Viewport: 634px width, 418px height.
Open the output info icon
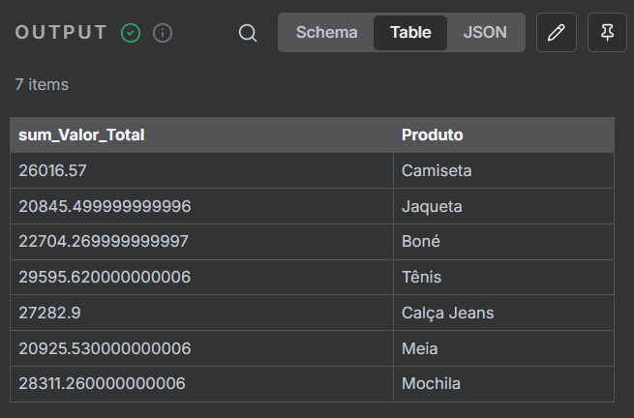coord(163,33)
